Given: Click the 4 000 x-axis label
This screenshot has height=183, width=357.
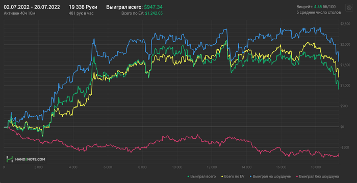Looking at the screenshot, I should point(73,167).
